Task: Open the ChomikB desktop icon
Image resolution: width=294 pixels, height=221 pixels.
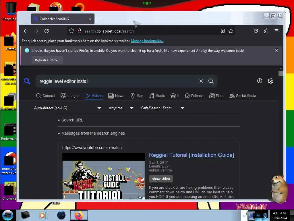Action: click(x=9, y=191)
